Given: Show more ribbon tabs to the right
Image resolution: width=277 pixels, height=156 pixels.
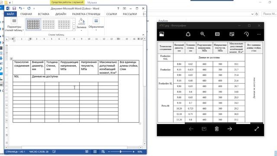Looking at the screenshot, I should pos(145,14).
